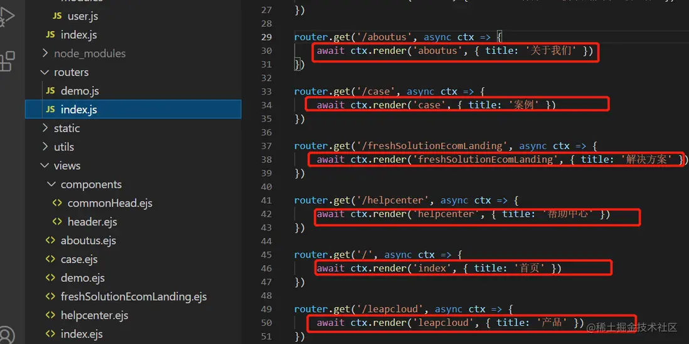Viewport: 689px width, 344px height.
Task: Click the ctx.render('index' code line
Action: (x=439, y=268)
